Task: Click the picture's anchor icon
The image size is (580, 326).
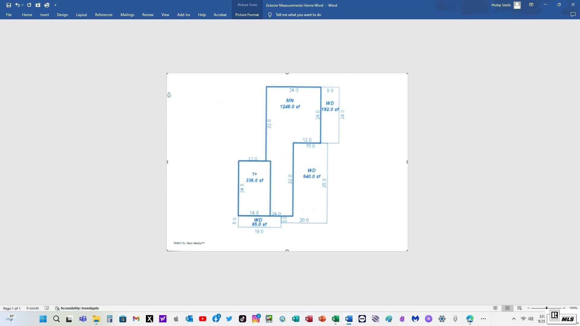Action: click(x=169, y=95)
